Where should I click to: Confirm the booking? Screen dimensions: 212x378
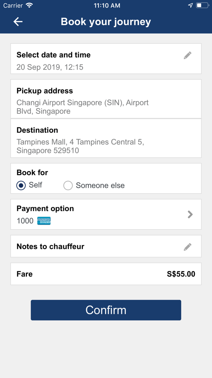pos(106,310)
